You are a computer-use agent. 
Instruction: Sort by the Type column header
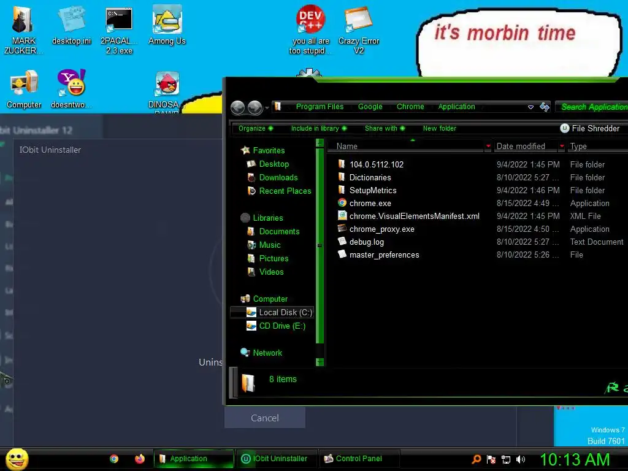pyautogui.click(x=597, y=146)
